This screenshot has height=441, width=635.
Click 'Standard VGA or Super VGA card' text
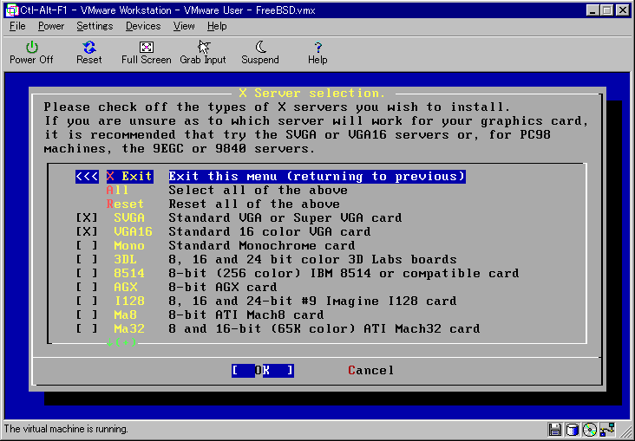tap(285, 217)
